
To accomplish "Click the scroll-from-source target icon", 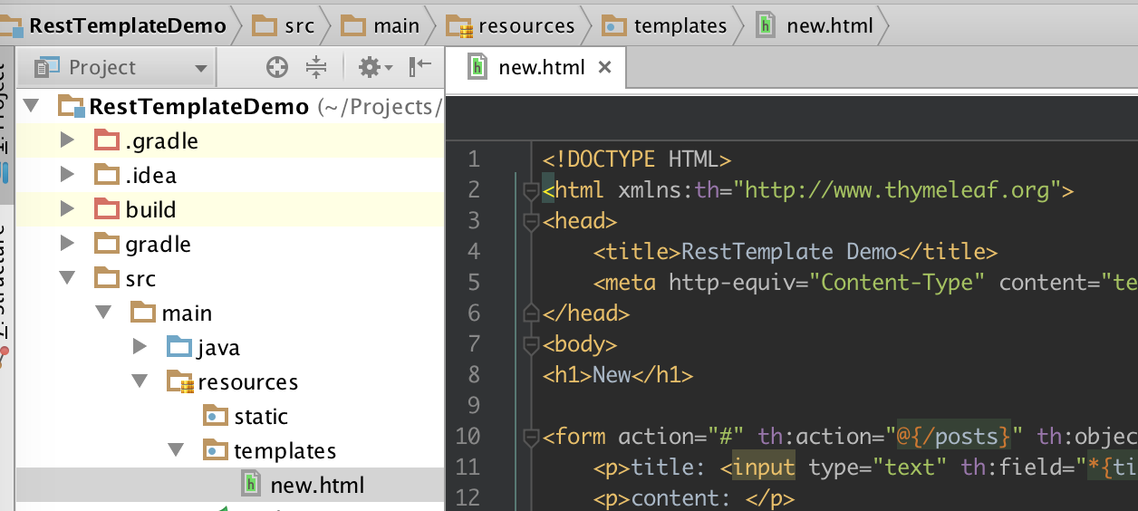I will pos(276,67).
